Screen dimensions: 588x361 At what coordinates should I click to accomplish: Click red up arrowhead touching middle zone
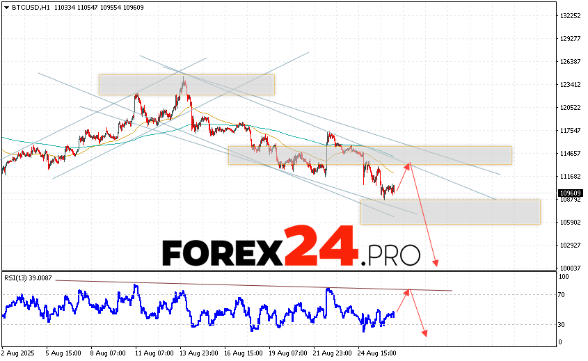point(408,166)
